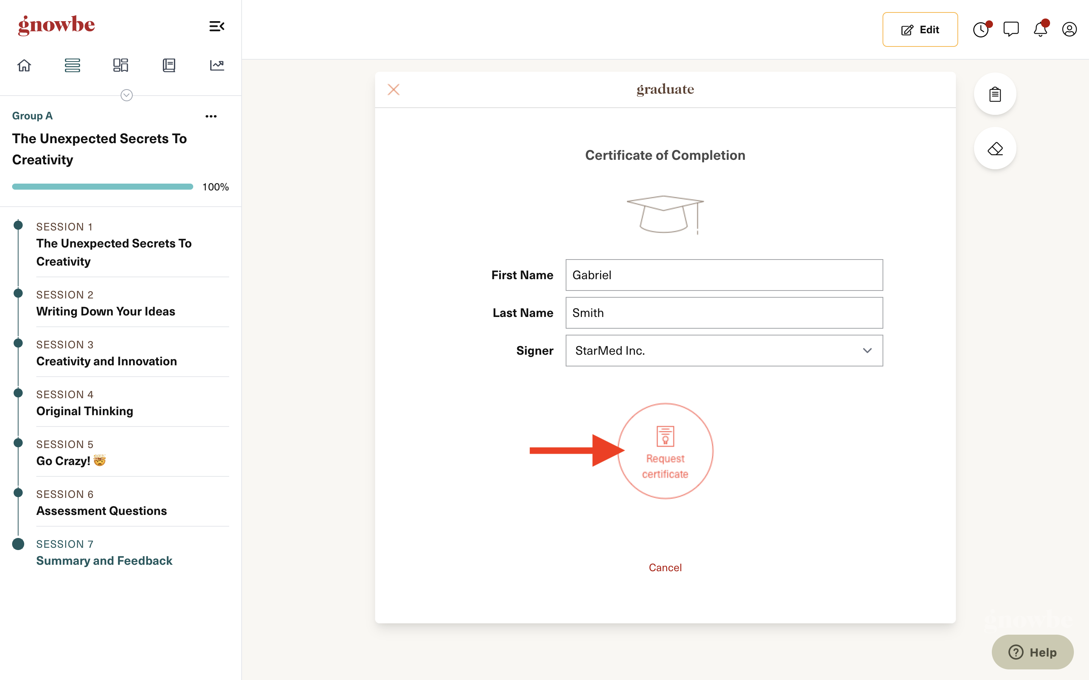1089x680 pixels.
Task: Open Session 2 Writing Down Your Ideas
Action: (132, 303)
